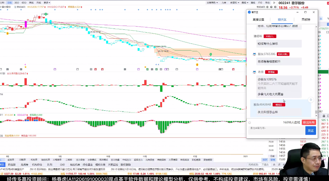
Task: Open the 直播设置 tab in chat window
Action: pos(258,20)
